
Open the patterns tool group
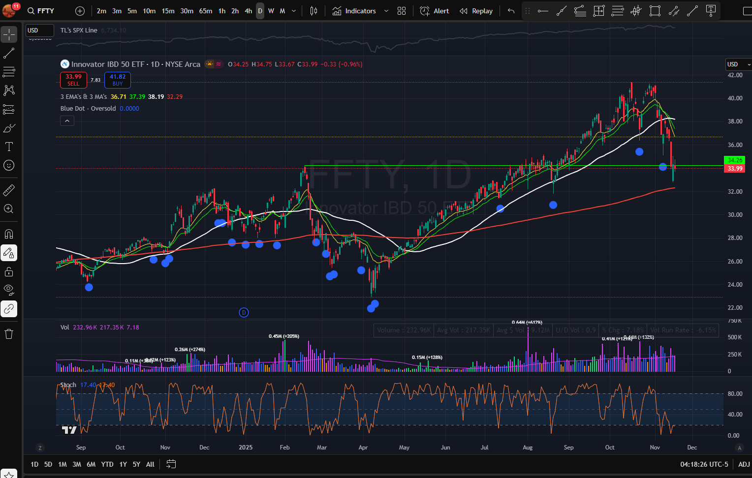click(x=9, y=90)
